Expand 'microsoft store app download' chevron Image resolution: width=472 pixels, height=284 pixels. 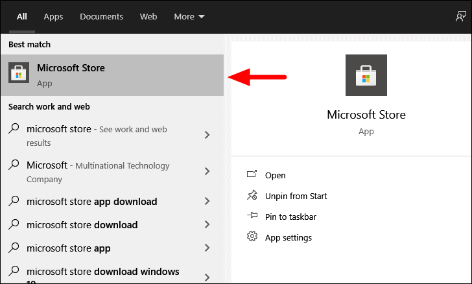tap(207, 201)
